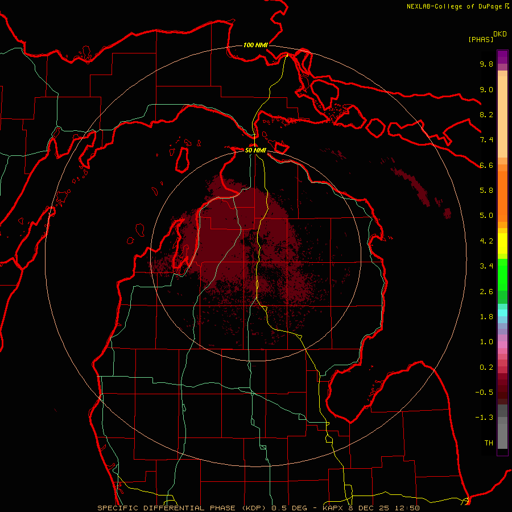Screen dimensions: 512x512
Task: Pick the cyan band of the color bar
Action: click(x=502, y=313)
